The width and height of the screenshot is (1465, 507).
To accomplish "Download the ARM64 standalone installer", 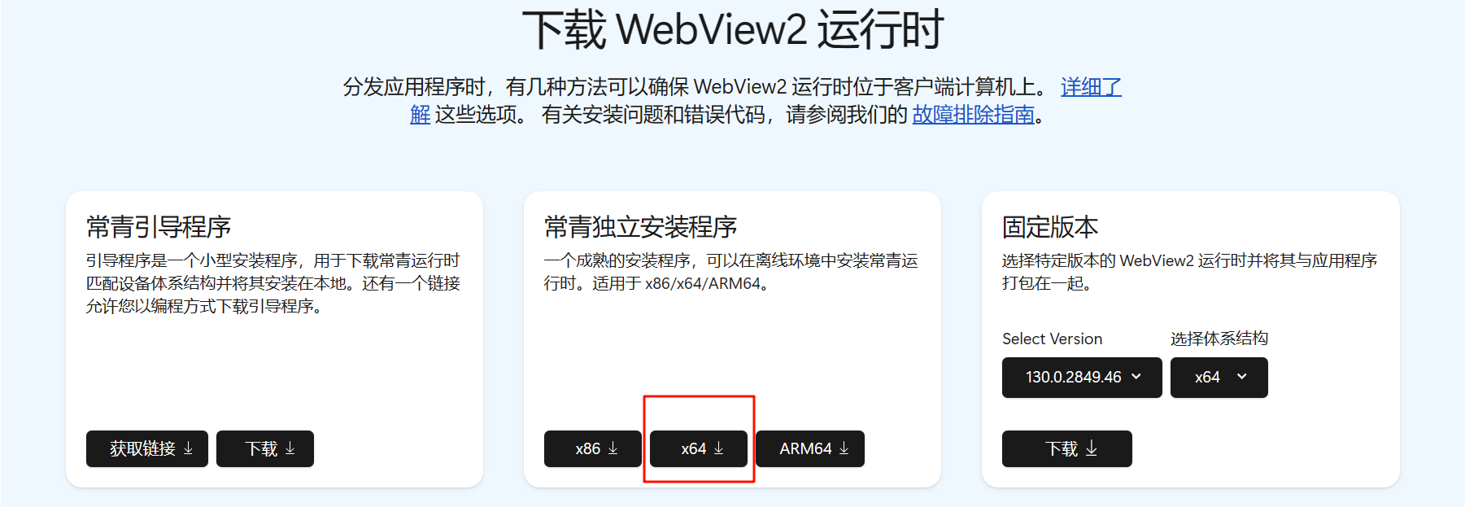I will (x=810, y=448).
